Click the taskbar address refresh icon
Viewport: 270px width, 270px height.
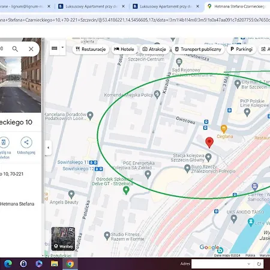259,264
